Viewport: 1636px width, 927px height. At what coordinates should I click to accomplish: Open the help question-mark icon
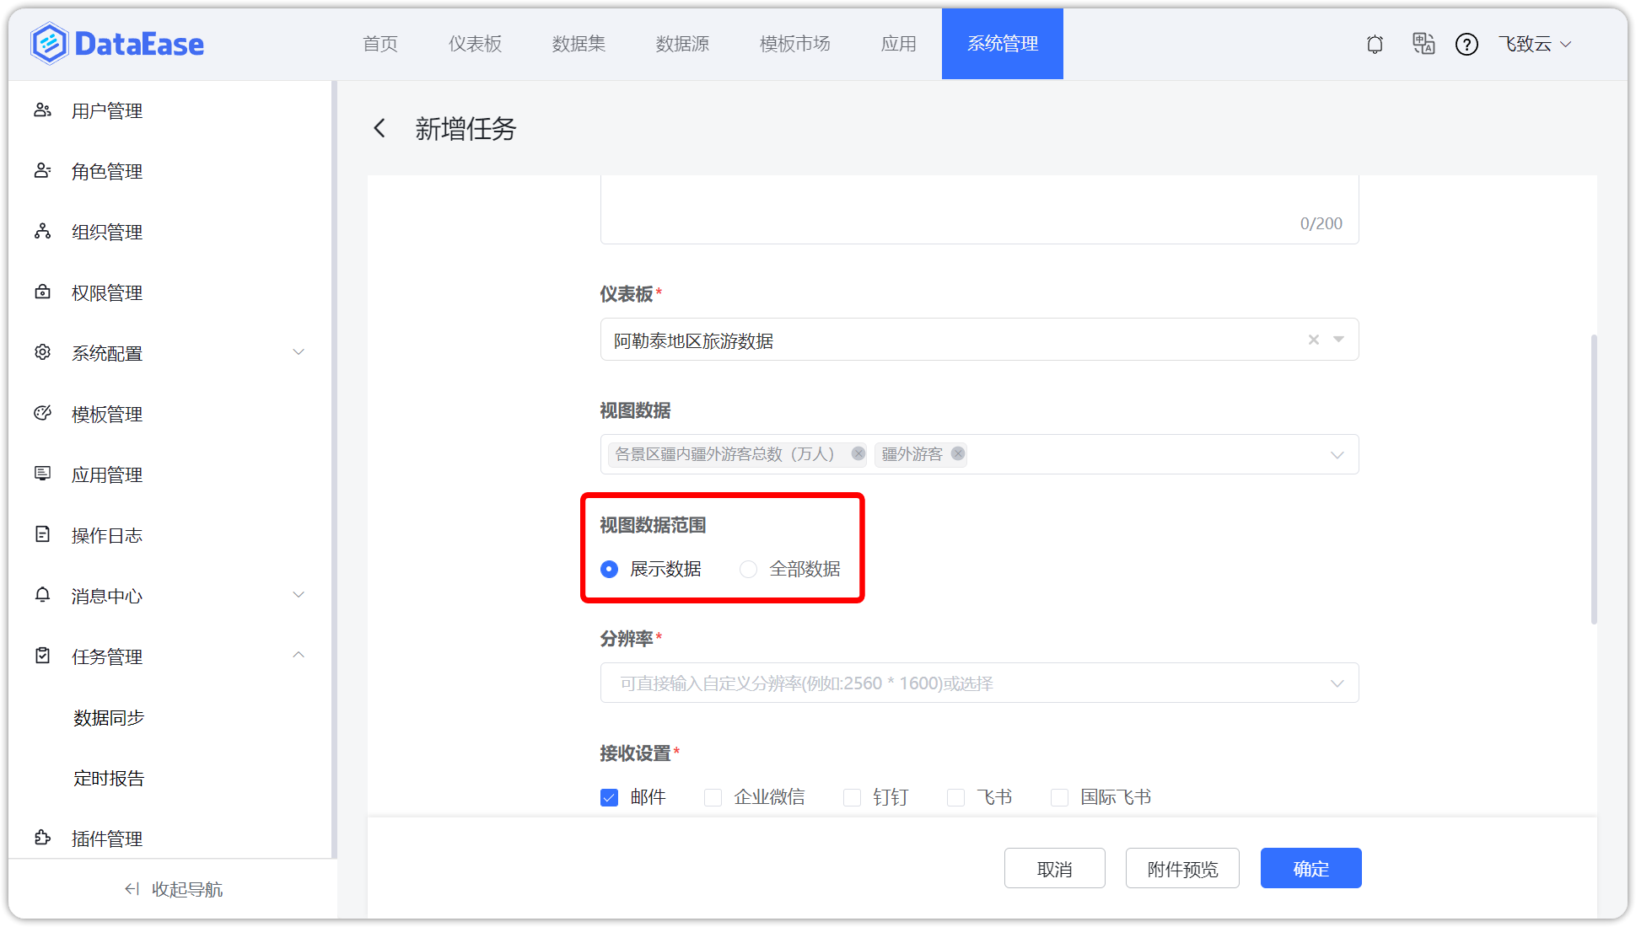point(1466,44)
